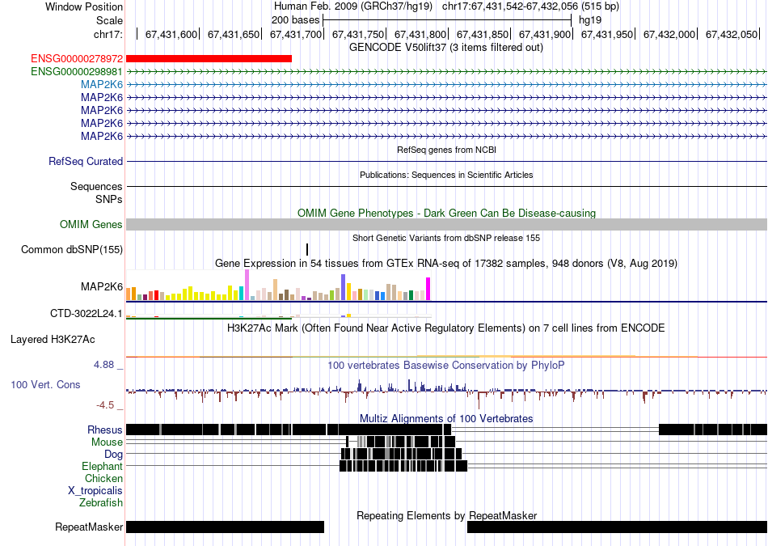The width and height of the screenshot is (768, 546).
Task: Select the CTD-3022L24.1 expression label
Action: pos(87,313)
